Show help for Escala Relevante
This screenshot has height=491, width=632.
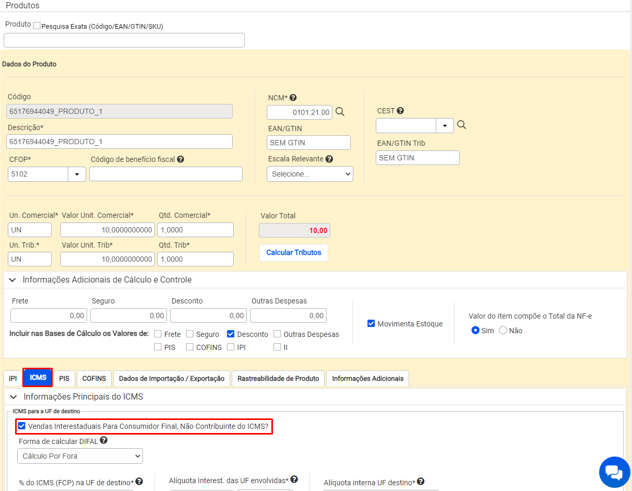(x=329, y=159)
